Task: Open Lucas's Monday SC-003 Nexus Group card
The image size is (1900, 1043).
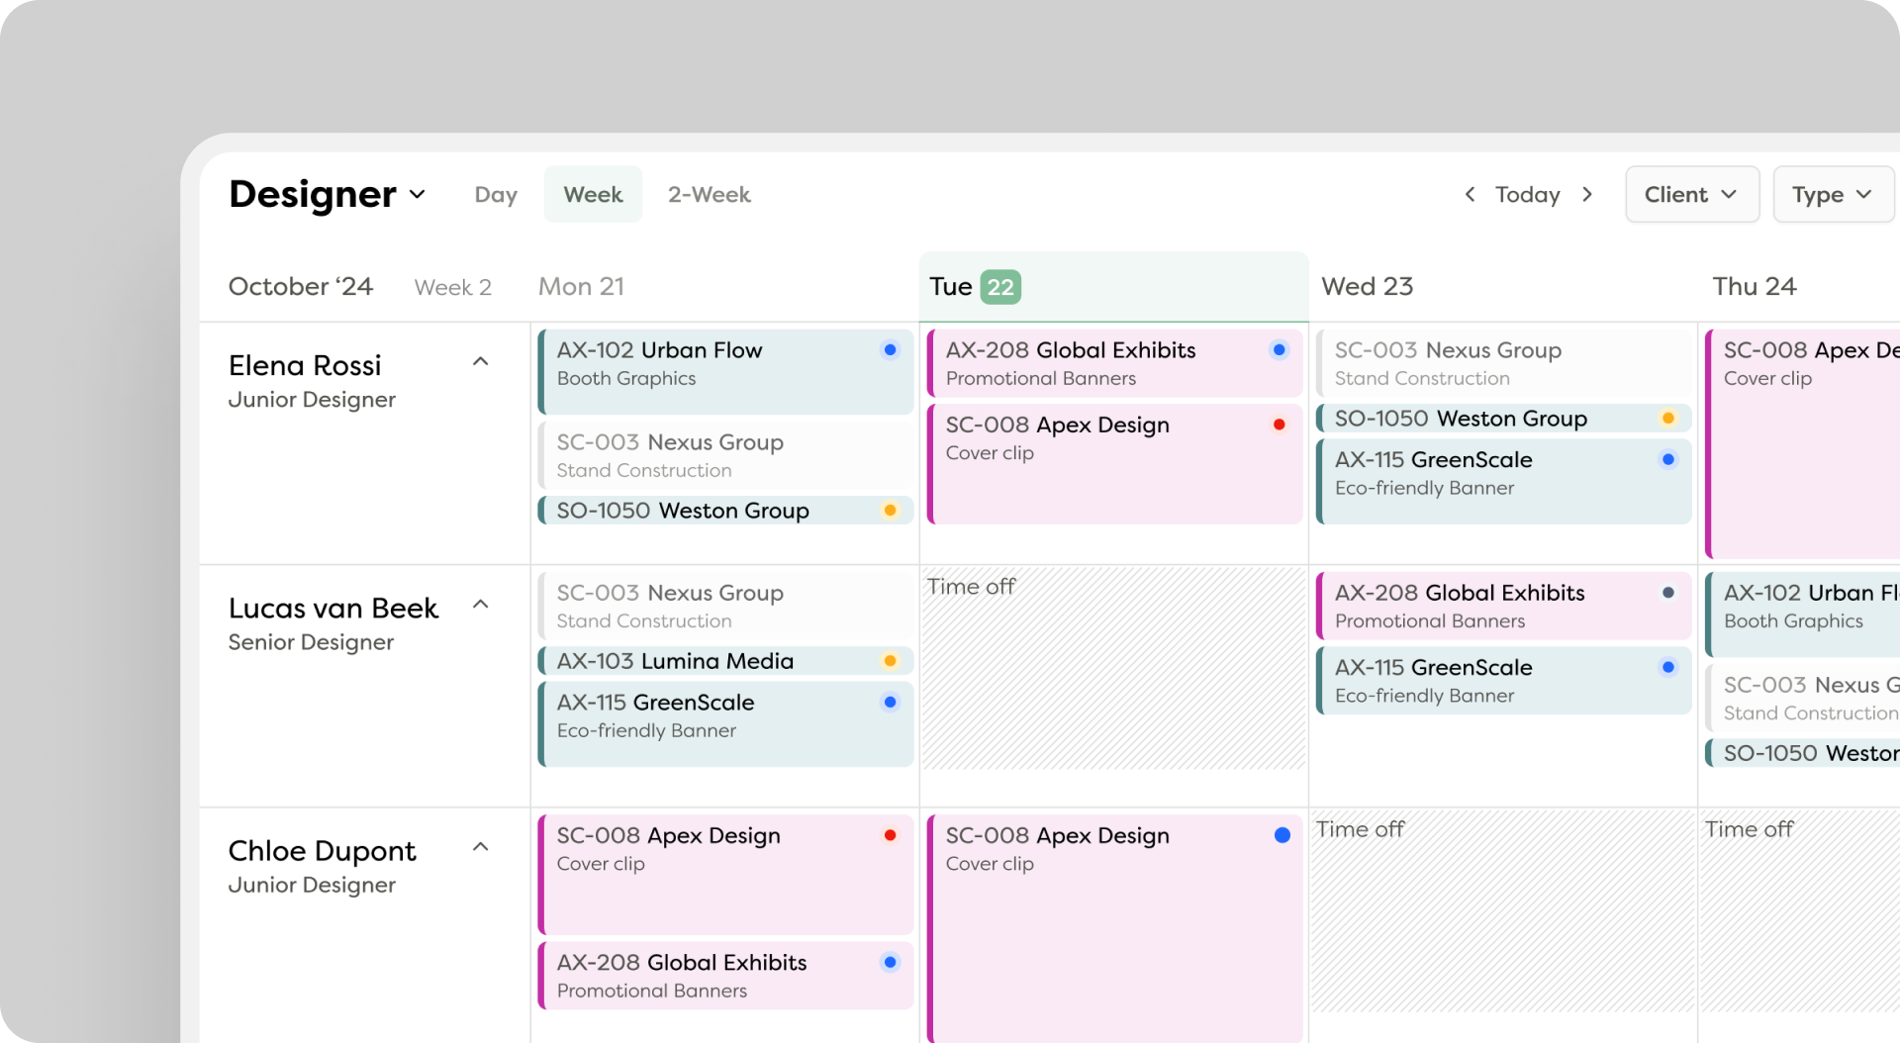Action: click(725, 606)
